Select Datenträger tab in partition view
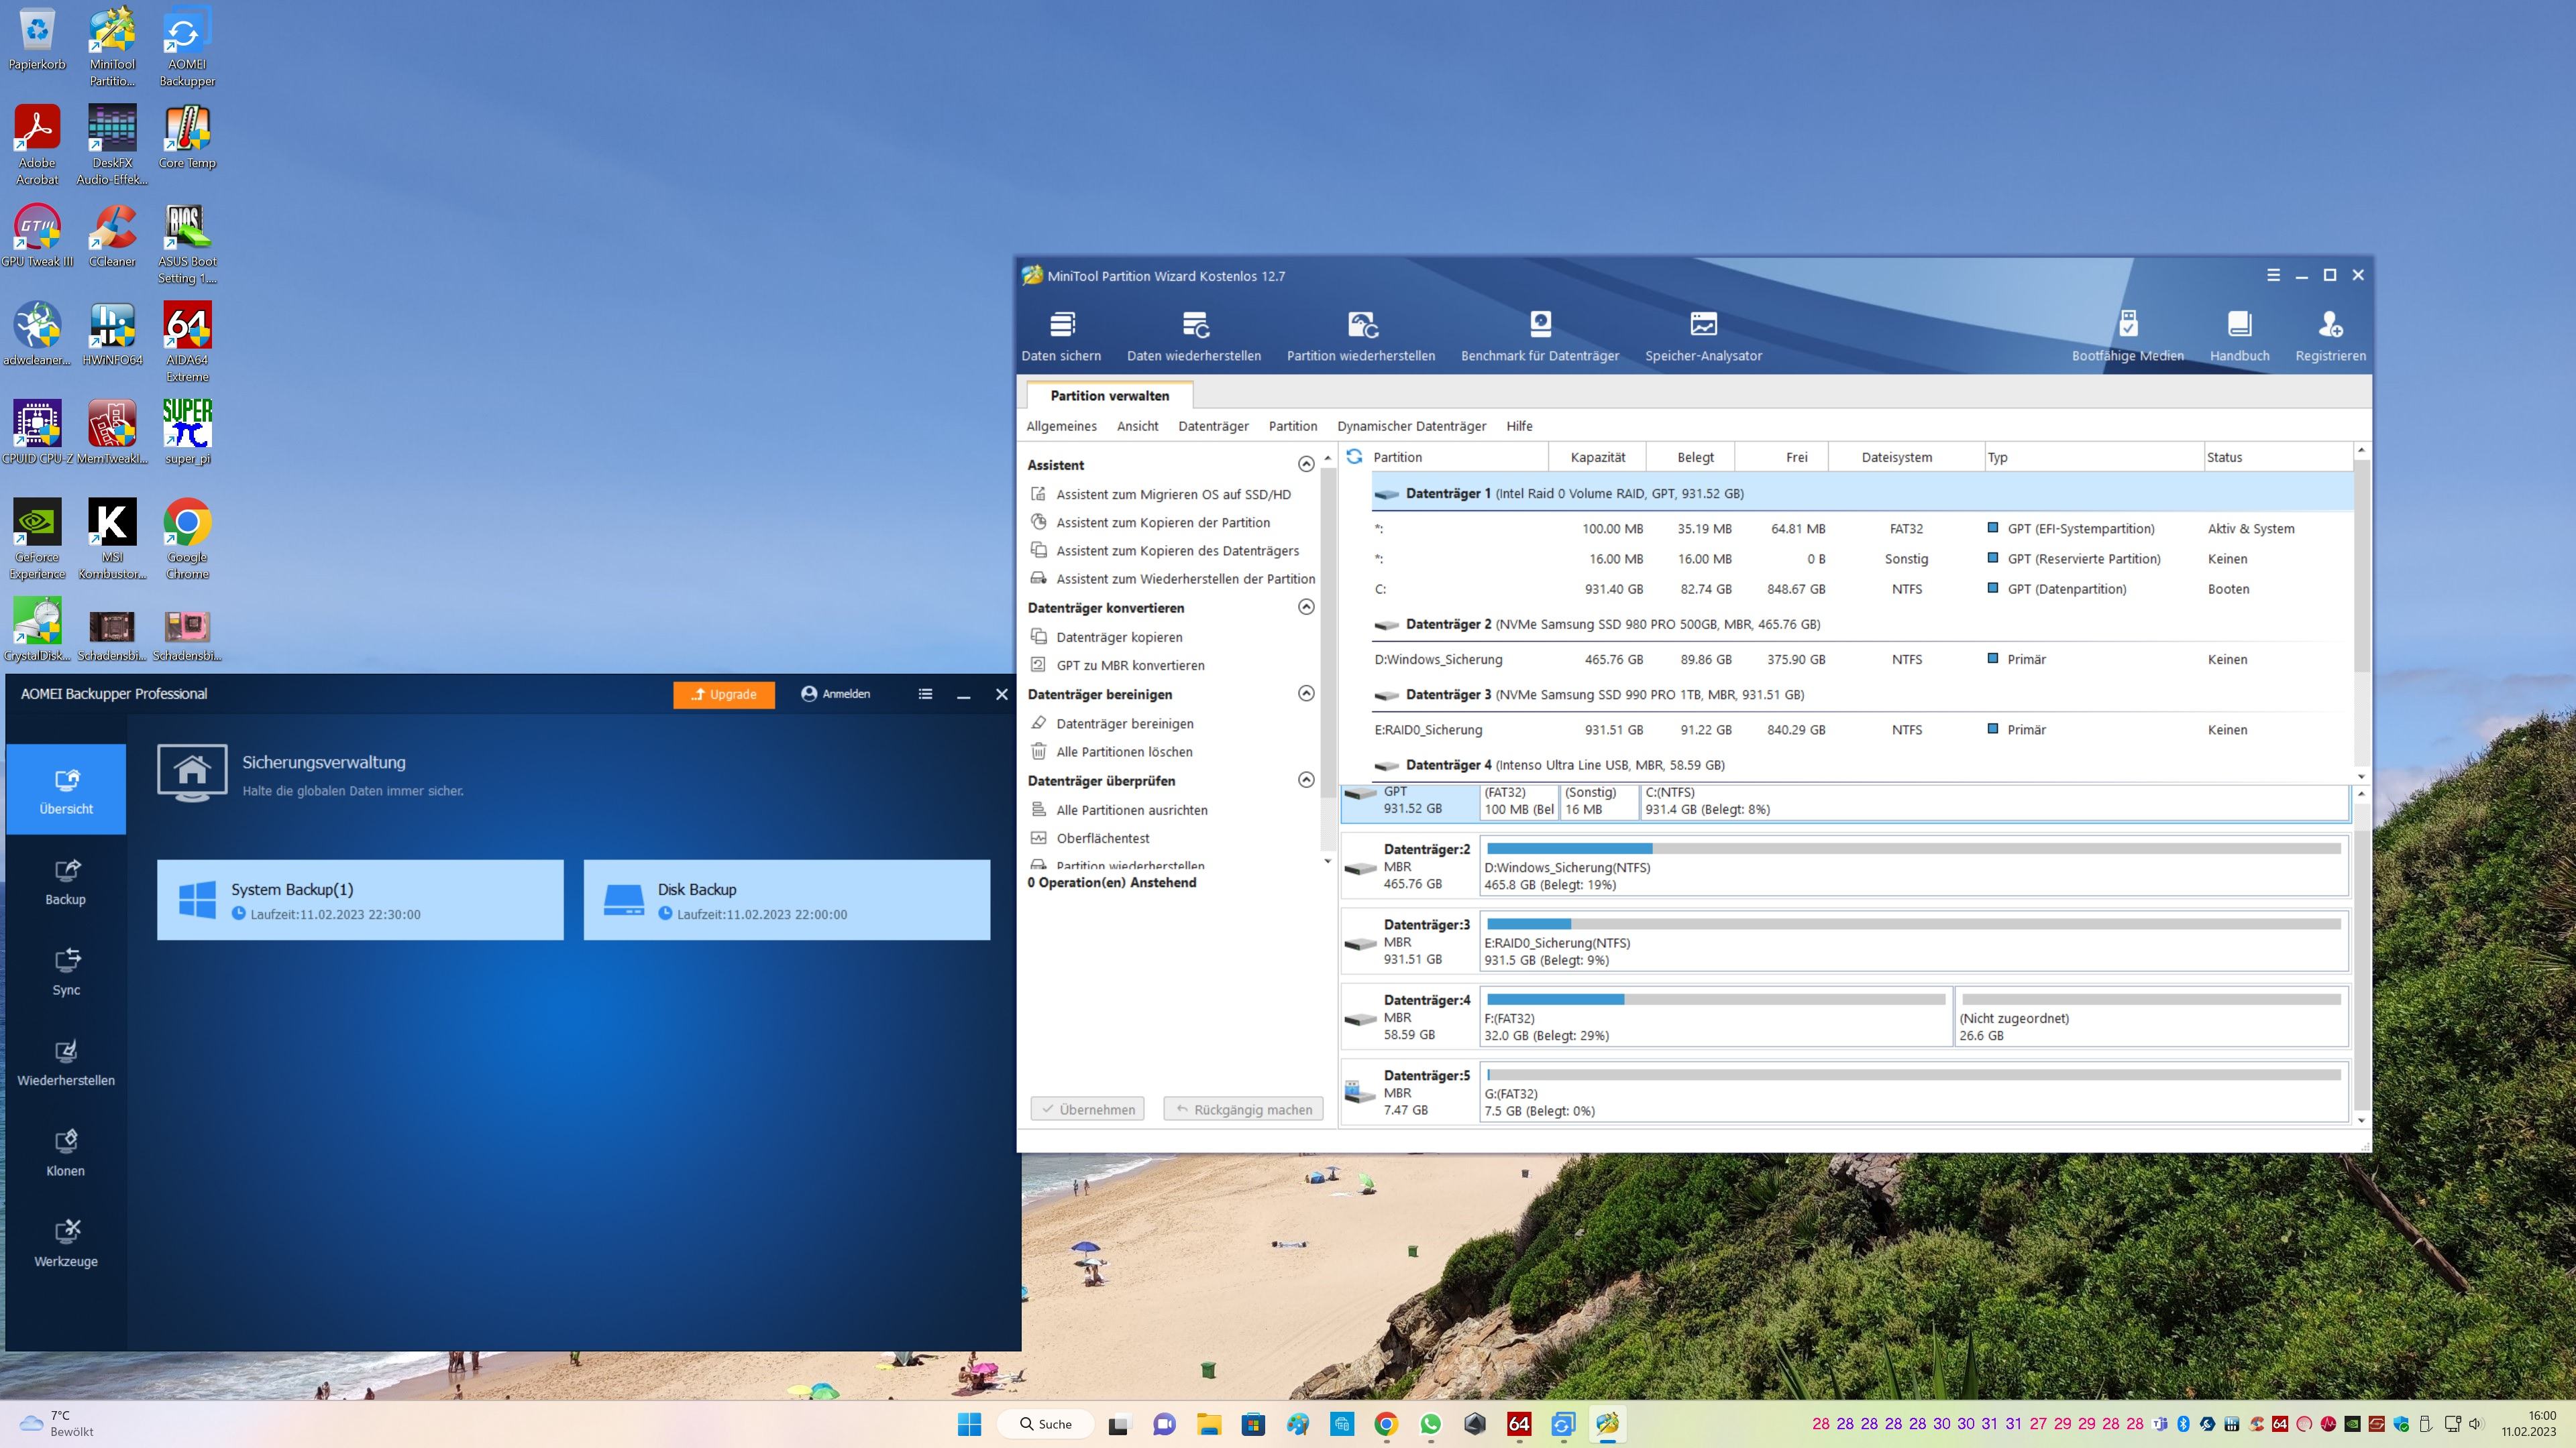 point(1212,426)
